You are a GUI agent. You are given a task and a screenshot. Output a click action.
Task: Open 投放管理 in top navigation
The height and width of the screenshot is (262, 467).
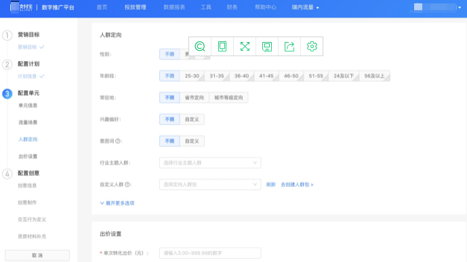135,7
